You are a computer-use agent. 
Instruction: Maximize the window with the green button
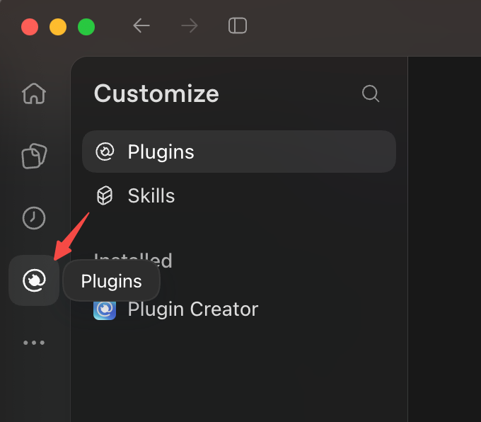[86, 27]
